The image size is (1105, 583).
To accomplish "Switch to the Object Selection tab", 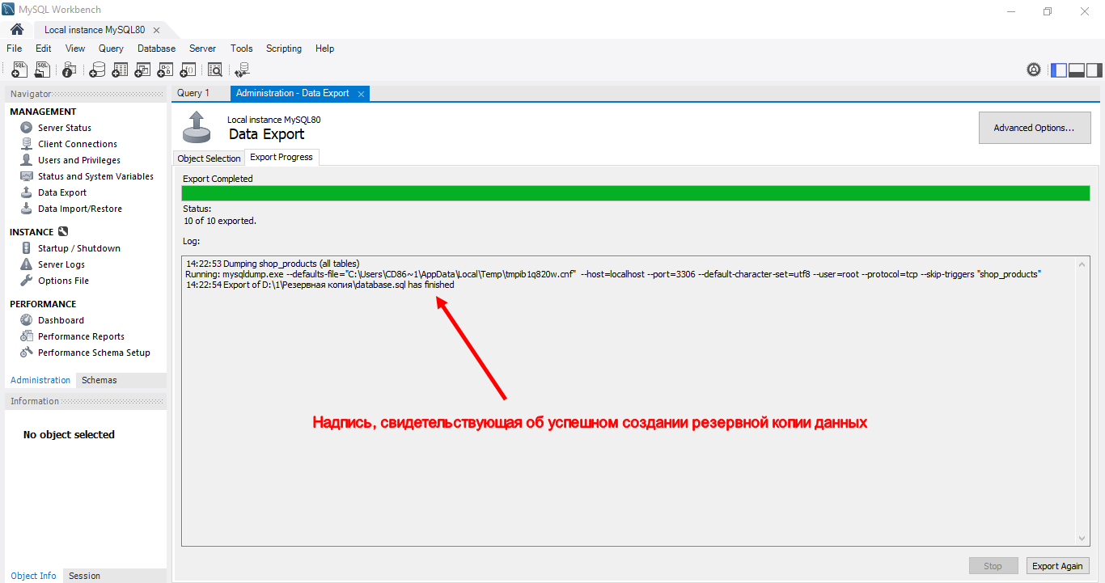I will (209, 158).
